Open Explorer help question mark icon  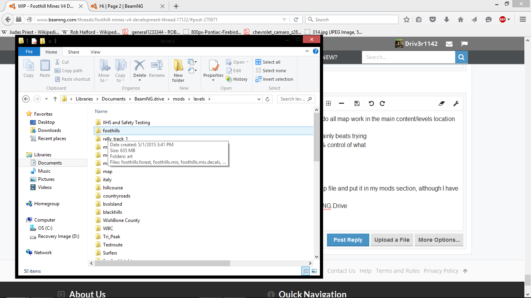pyautogui.click(x=316, y=51)
